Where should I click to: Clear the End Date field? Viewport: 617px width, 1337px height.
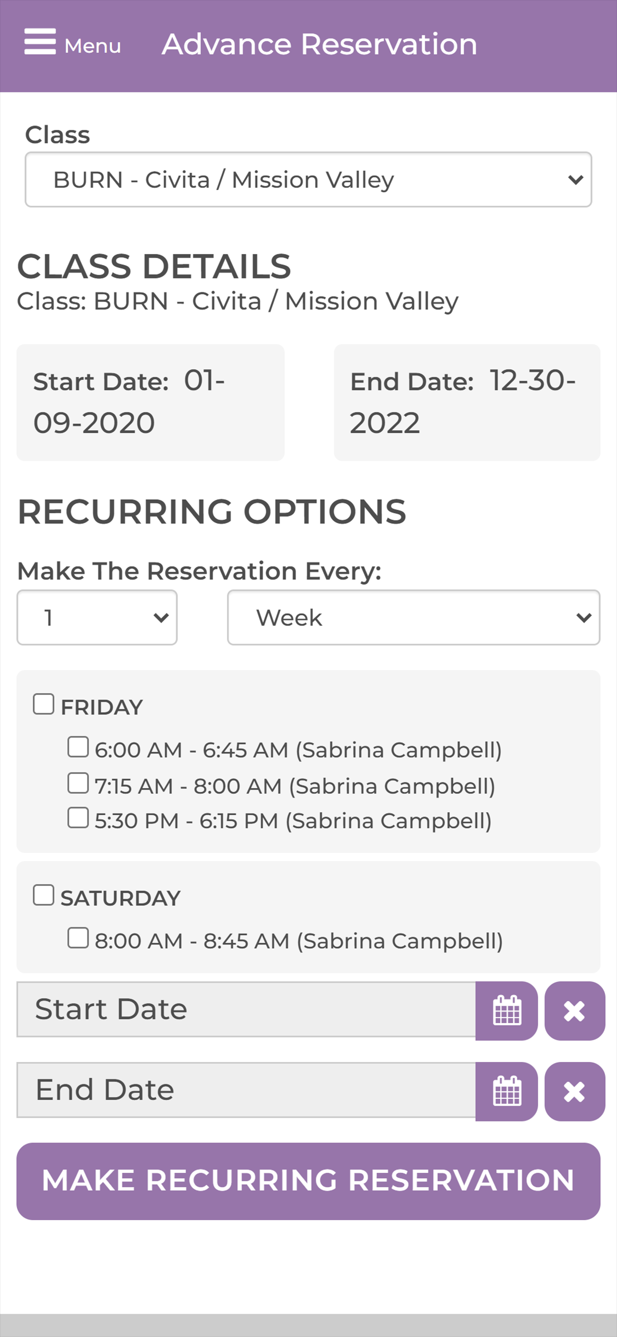click(x=574, y=1091)
